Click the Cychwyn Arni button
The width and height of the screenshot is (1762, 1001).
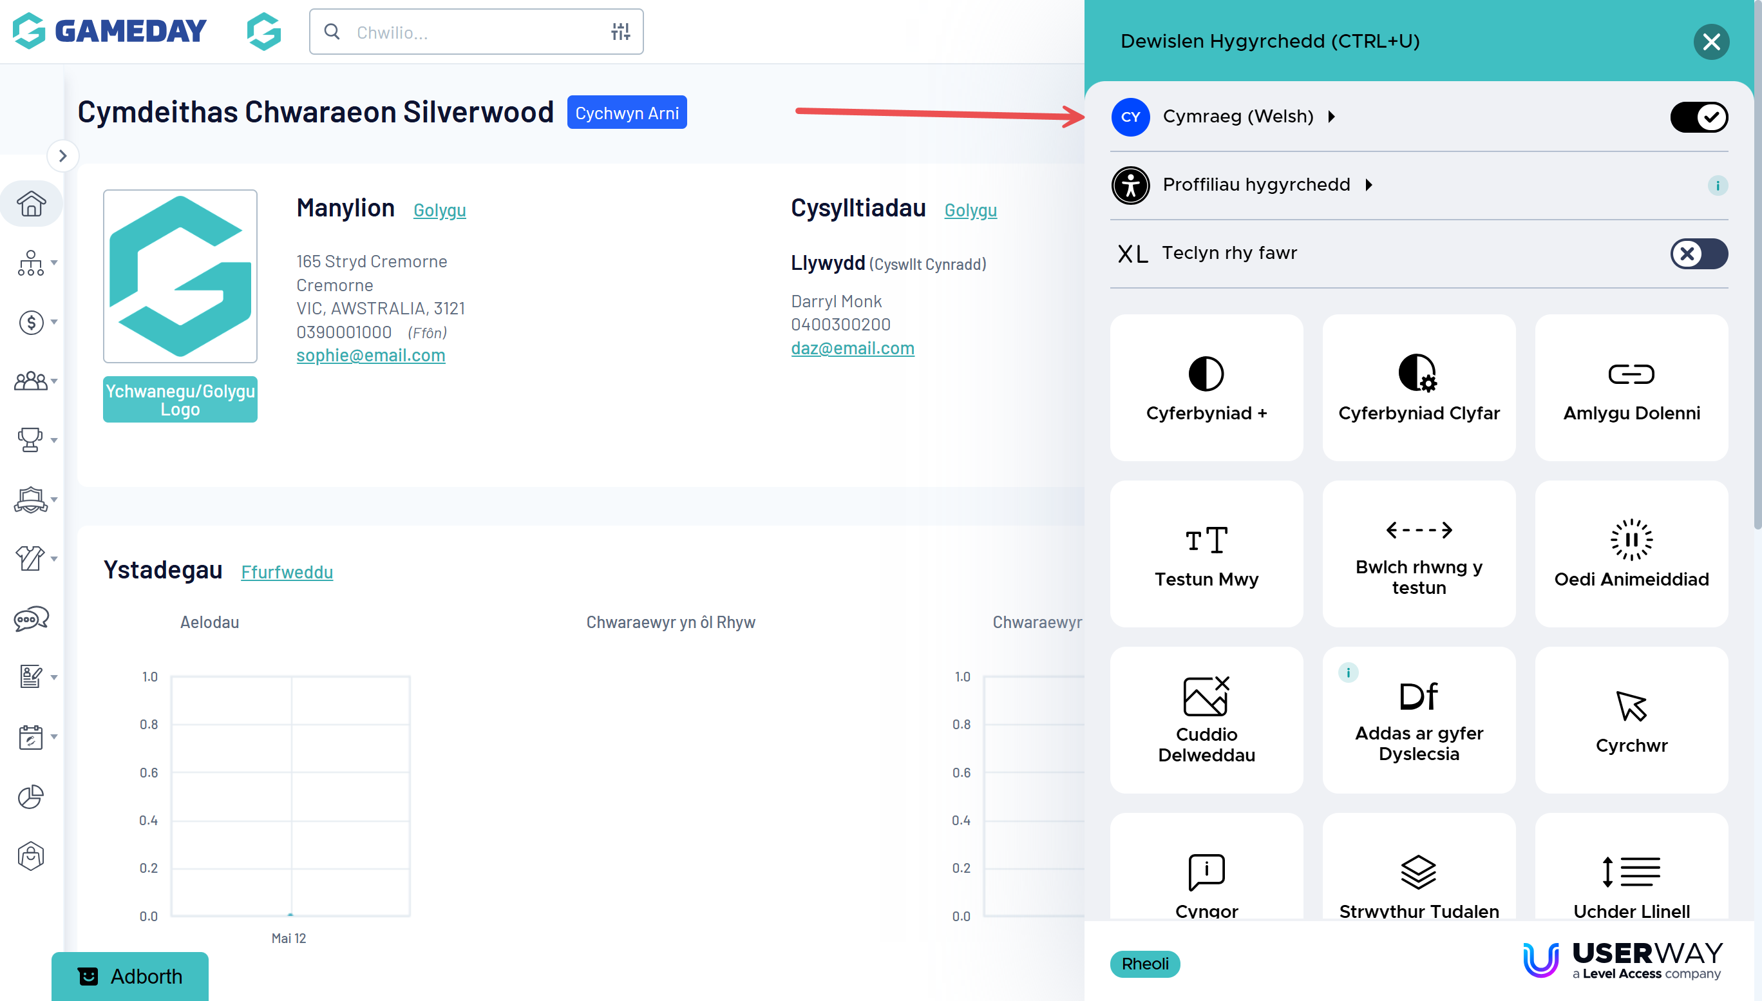pos(626,113)
